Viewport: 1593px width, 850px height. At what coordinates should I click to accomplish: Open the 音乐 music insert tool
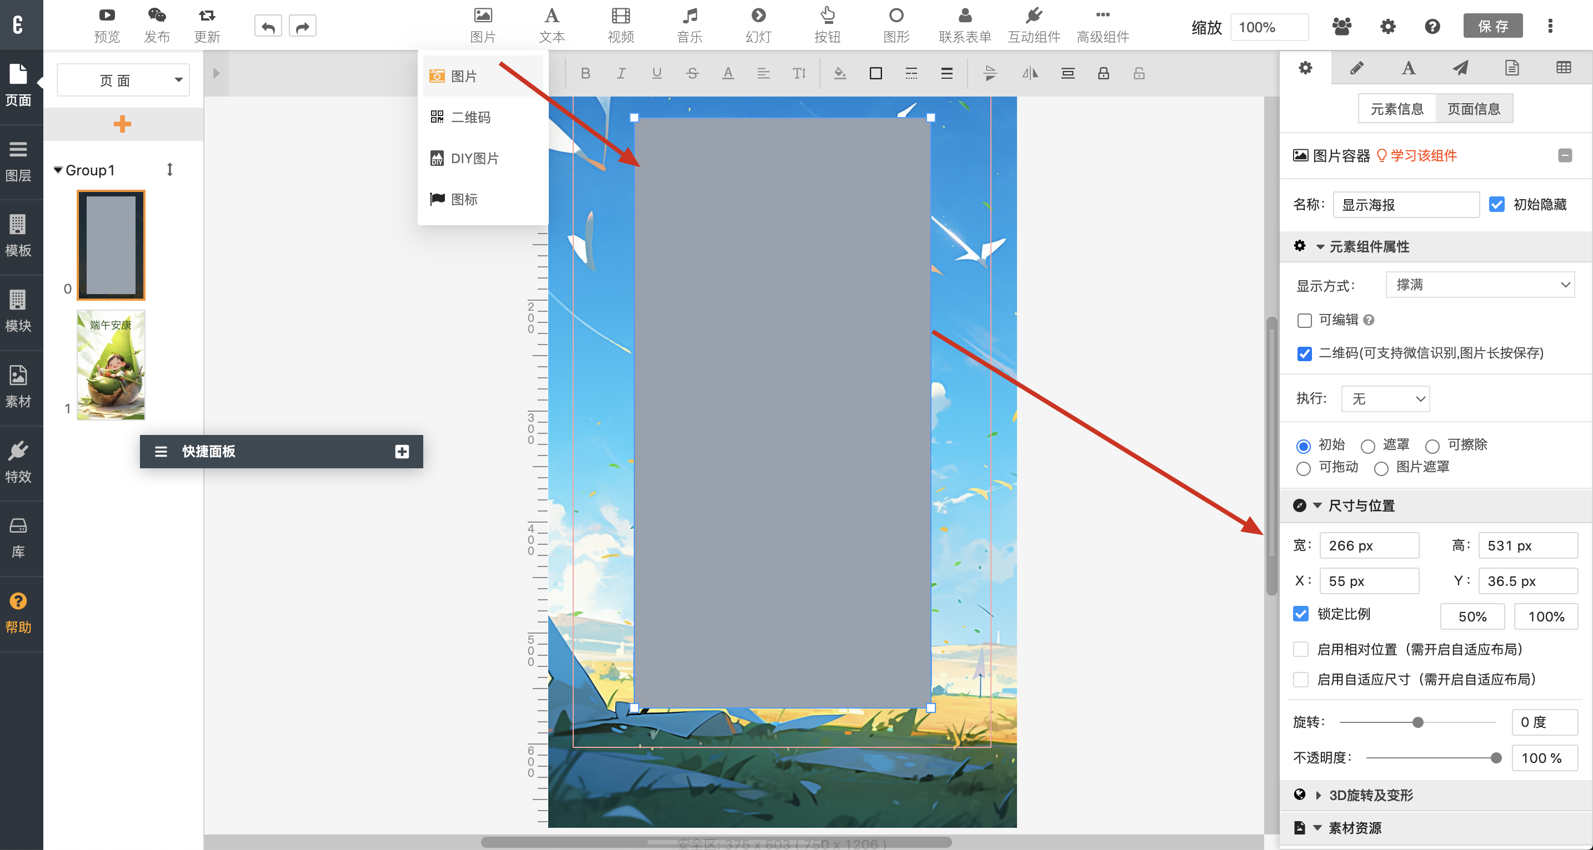click(689, 26)
